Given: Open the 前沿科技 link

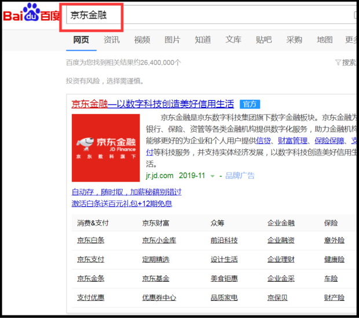Looking at the screenshot, I should point(224,241).
